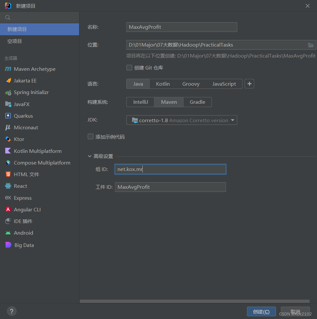Open help with the question mark button
Image resolution: width=317 pixels, height=319 pixels.
tap(12, 311)
